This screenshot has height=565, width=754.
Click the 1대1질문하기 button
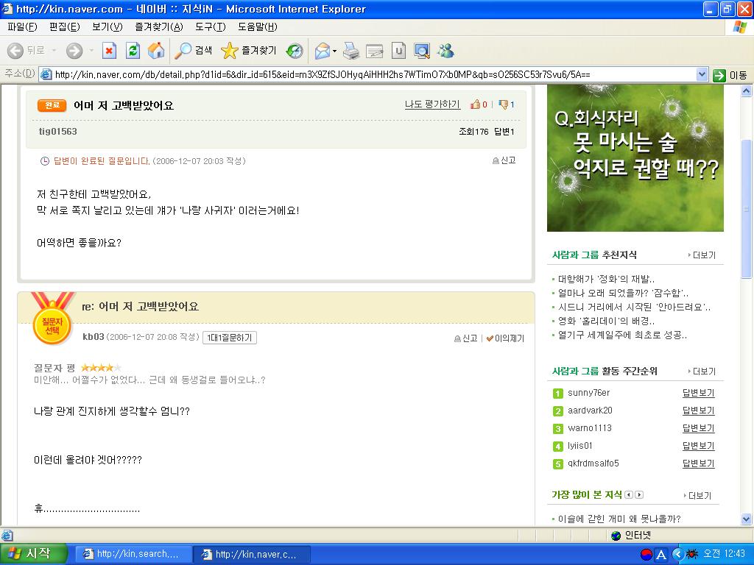pos(230,338)
